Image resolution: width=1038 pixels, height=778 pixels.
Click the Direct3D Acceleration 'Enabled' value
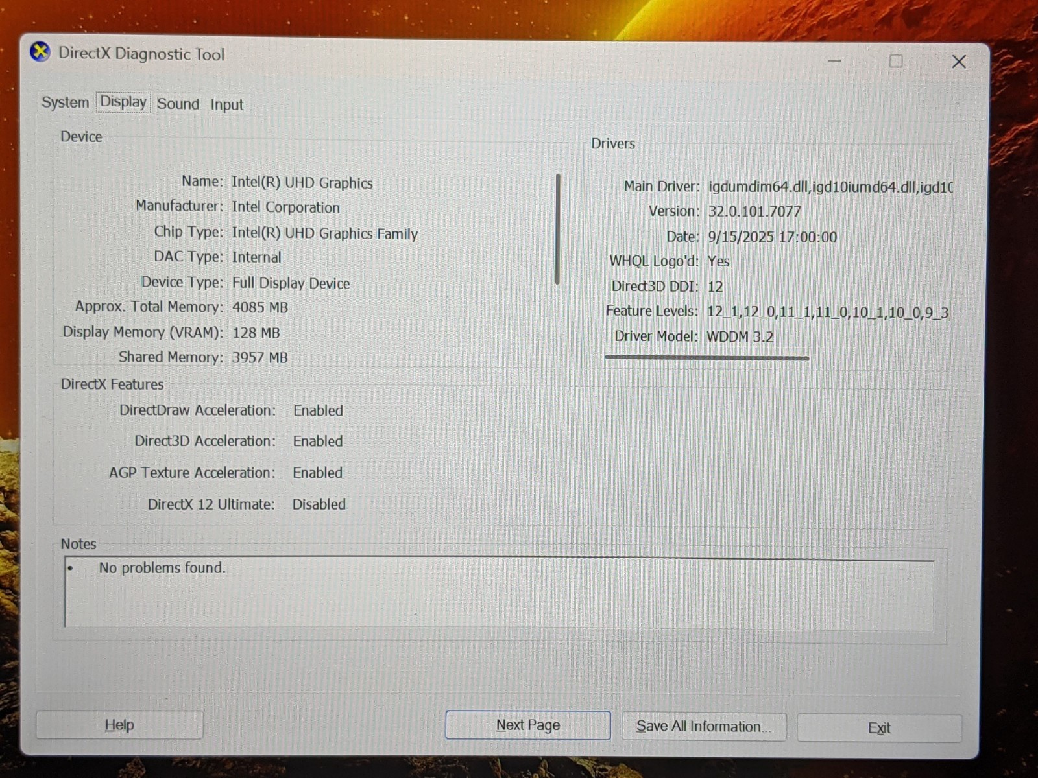click(x=318, y=441)
